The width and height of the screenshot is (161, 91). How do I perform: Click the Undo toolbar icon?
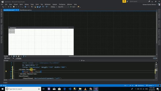click(x=43, y=7)
